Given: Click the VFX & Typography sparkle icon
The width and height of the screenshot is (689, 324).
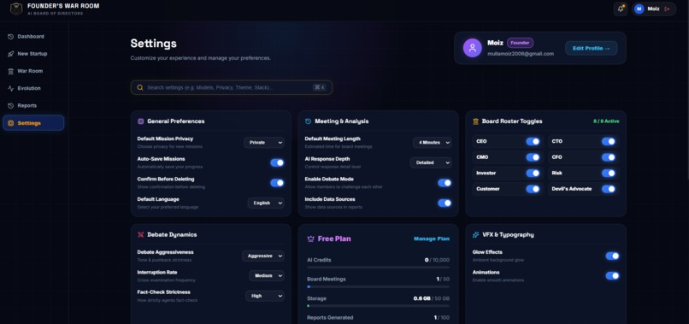Looking at the screenshot, I should tap(475, 235).
